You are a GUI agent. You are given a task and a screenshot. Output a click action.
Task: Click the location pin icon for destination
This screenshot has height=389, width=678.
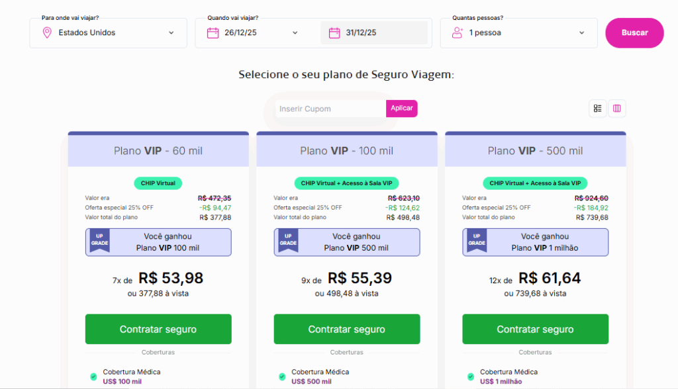(x=46, y=32)
